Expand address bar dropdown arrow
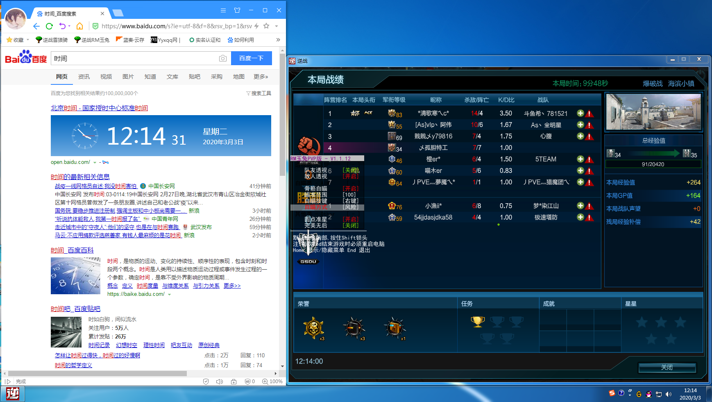This screenshot has height=402, width=712. point(277,26)
